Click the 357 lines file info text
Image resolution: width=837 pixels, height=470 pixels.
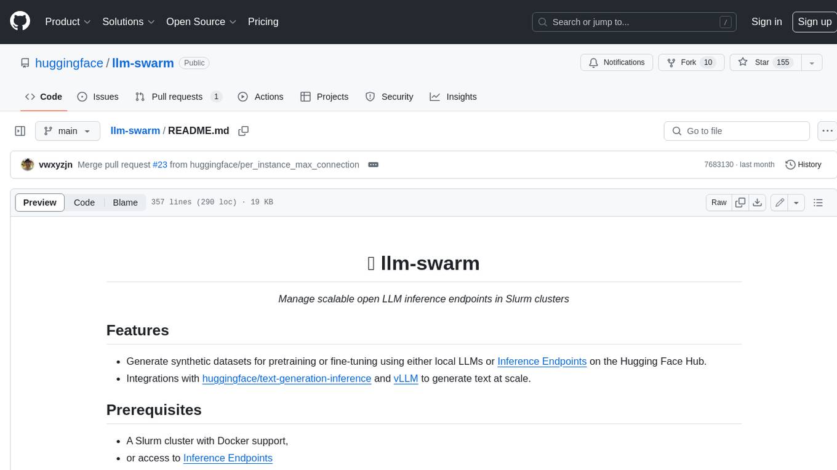pyautogui.click(x=212, y=202)
